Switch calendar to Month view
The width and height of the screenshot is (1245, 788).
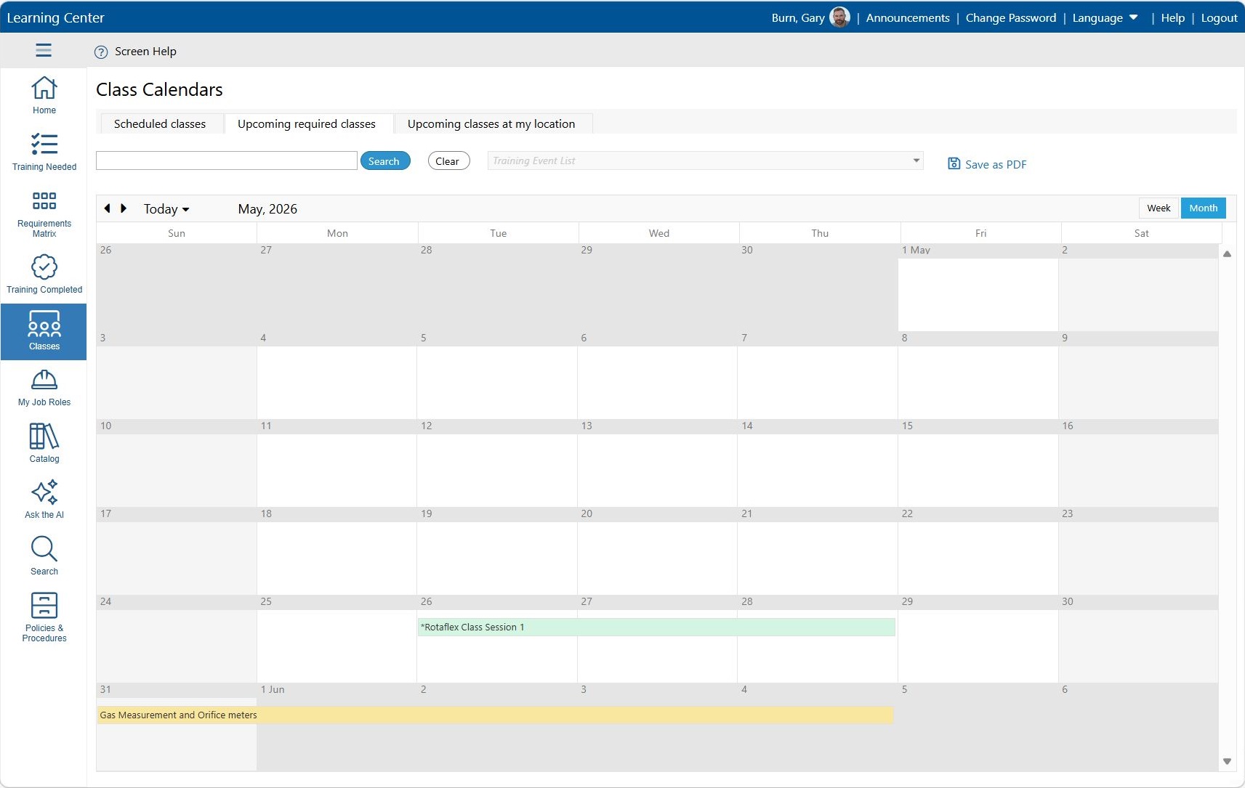pyautogui.click(x=1204, y=208)
